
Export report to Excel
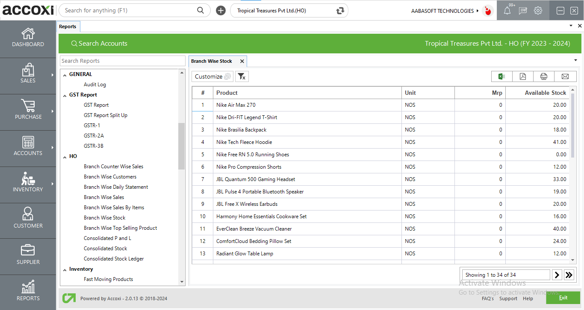(x=501, y=76)
